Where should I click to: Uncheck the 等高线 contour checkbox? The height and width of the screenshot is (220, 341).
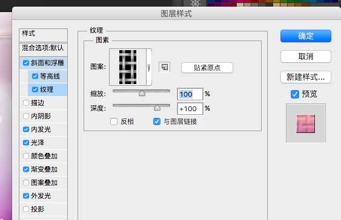pos(35,76)
